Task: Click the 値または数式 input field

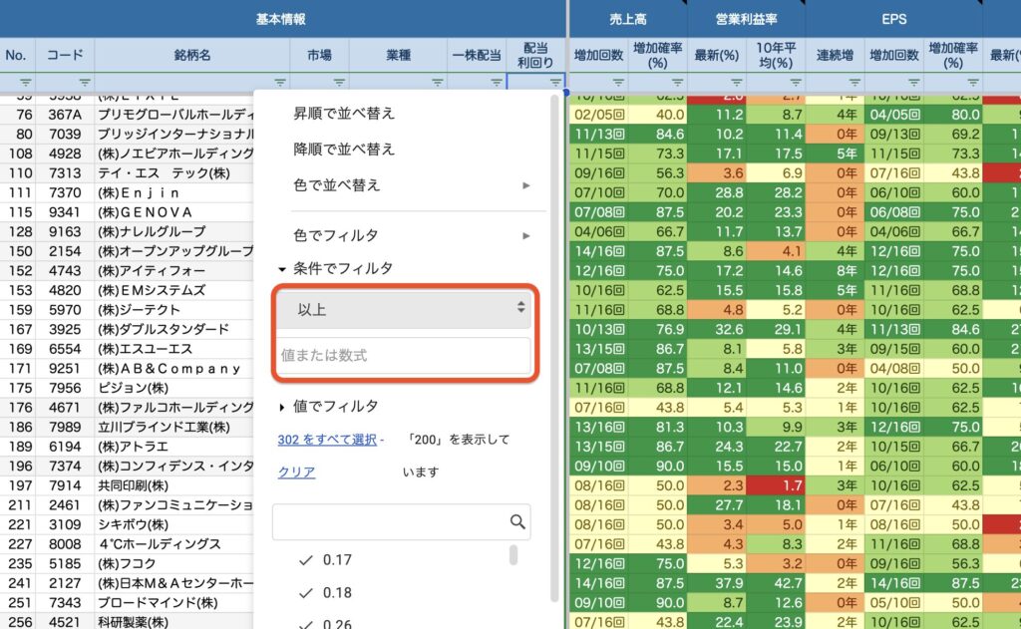Action: [x=403, y=355]
